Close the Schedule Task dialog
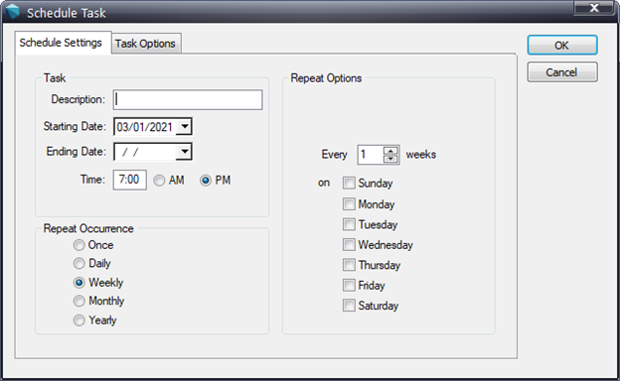The height and width of the screenshot is (381, 620). pos(593,8)
